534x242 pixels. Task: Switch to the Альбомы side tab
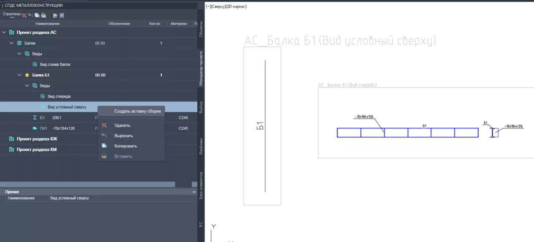(201, 146)
